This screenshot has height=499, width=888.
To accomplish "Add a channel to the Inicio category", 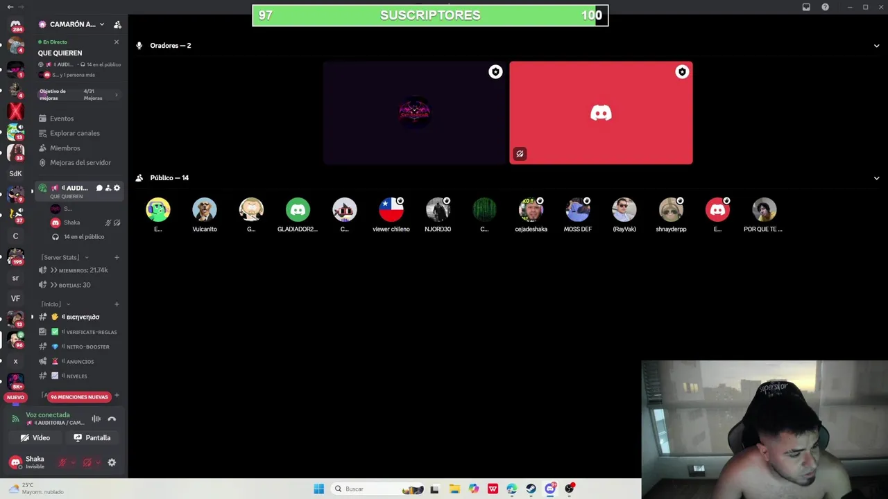I will [117, 304].
